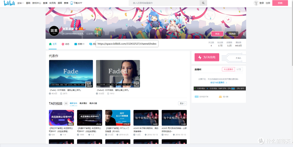The height and width of the screenshot is (147, 293).
Task: Click title 《Fade》3D环绕版
Action: pos(65,90)
